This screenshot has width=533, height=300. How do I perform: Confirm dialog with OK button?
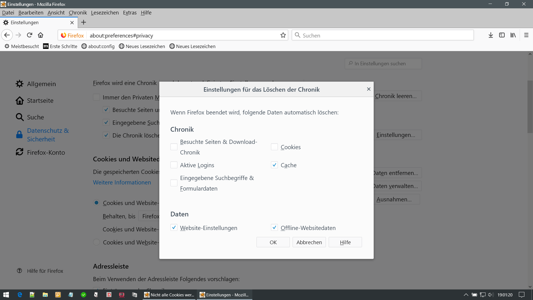[x=273, y=242]
